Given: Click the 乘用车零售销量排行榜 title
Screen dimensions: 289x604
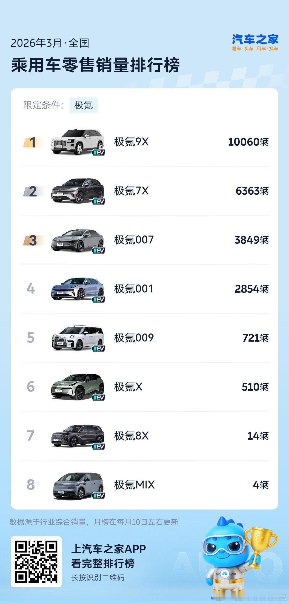Looking at the screenshot, I should (x=95, y=65).
